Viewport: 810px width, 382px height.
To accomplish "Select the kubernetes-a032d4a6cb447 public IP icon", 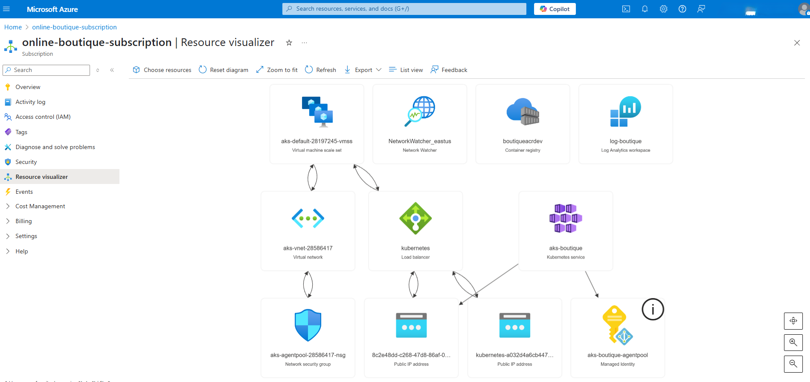I will [x=515, y=325].
